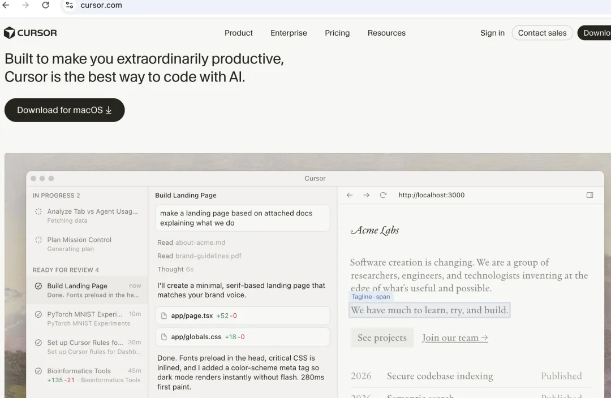Viewport: 611px width, 398px height.
Task: Click file icon next to app/page.tsx
Action: 164,316
